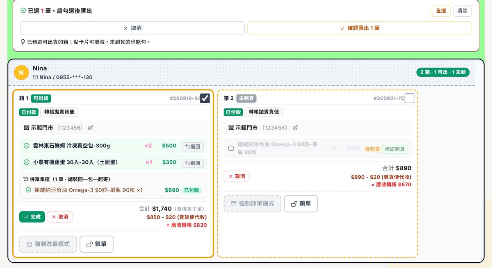
Task: Click the 待到貨 status label
Action: pyautogui.click(x=372, y=149)
